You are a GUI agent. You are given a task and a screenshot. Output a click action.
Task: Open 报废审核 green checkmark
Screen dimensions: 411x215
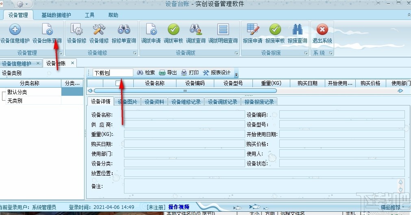click(x=275, y=34)
